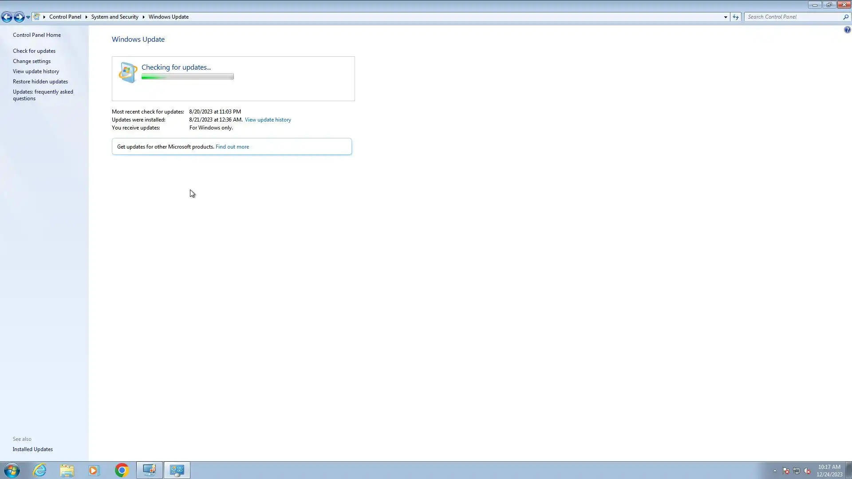Click the checking for updates progress bar
852x479 pixels.
(187, 77)
